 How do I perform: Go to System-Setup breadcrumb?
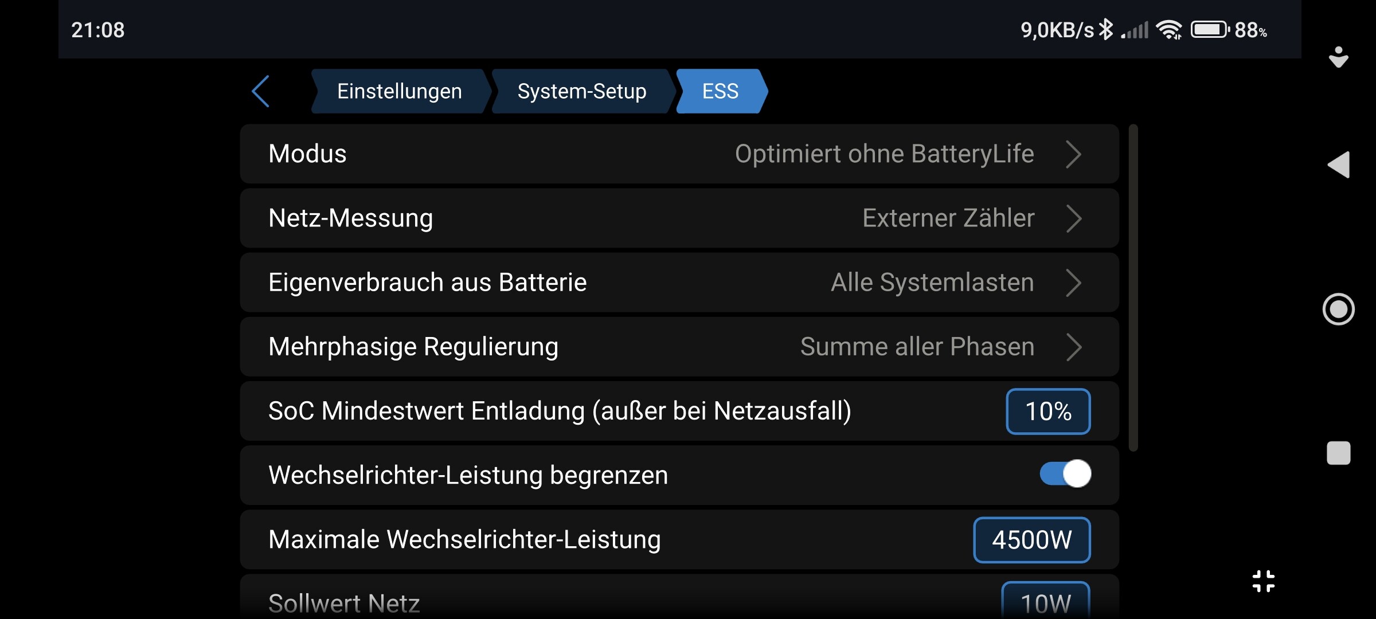click(x=582, y=91)
